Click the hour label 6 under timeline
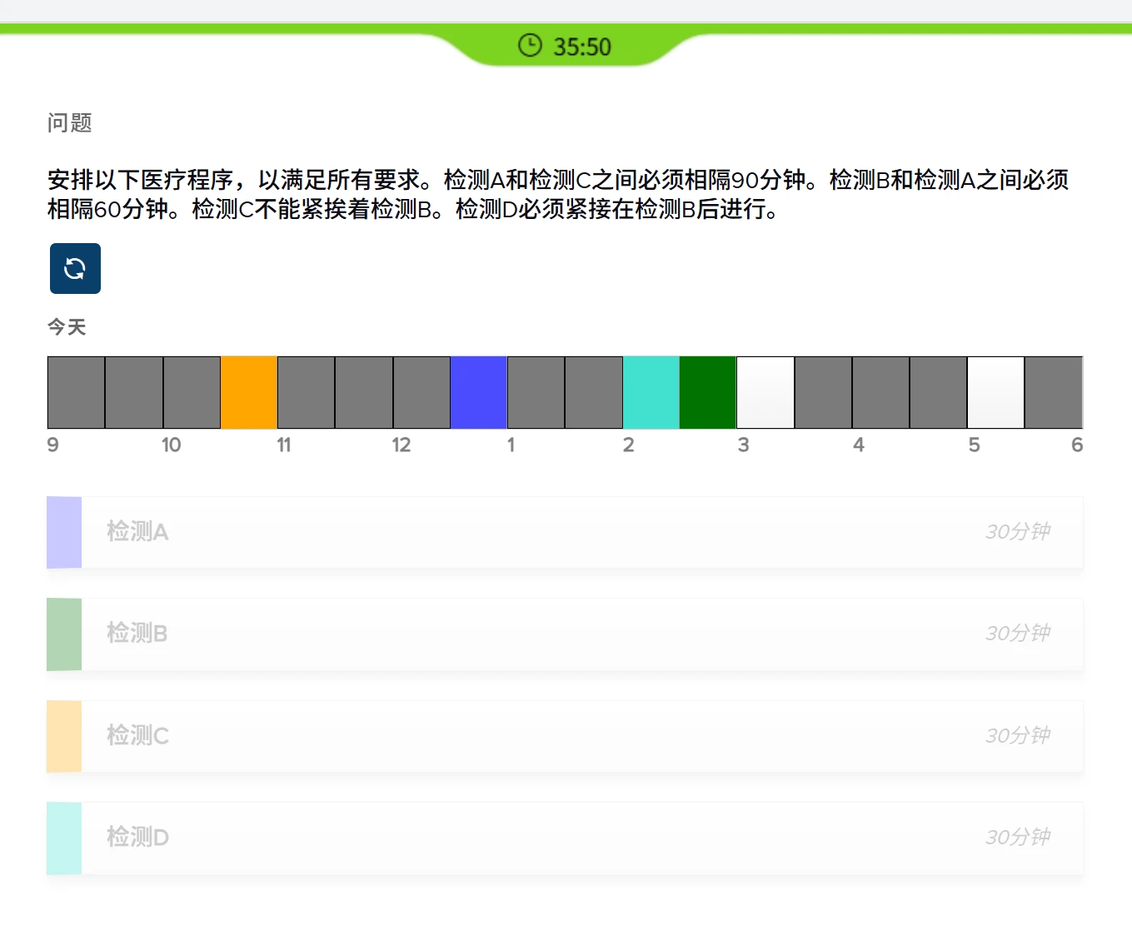The width and height of the screenshot is (1132, 925). (1077, 445)
